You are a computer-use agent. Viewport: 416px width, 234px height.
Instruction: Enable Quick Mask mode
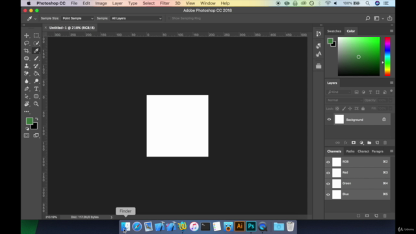27,136
